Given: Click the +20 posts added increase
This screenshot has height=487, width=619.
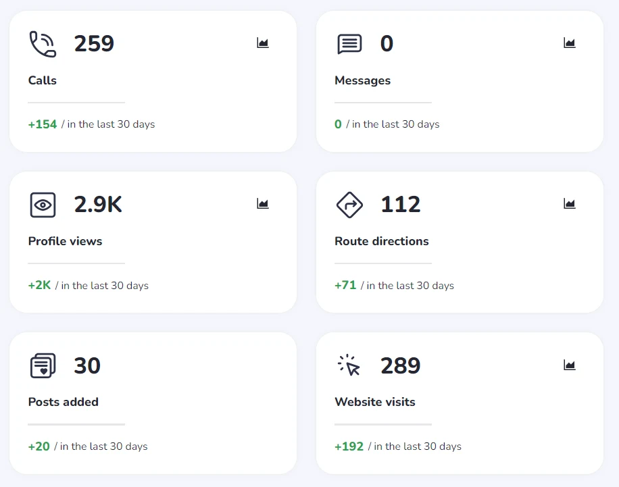Looking at the screenshot, I should tap(39, 446).
